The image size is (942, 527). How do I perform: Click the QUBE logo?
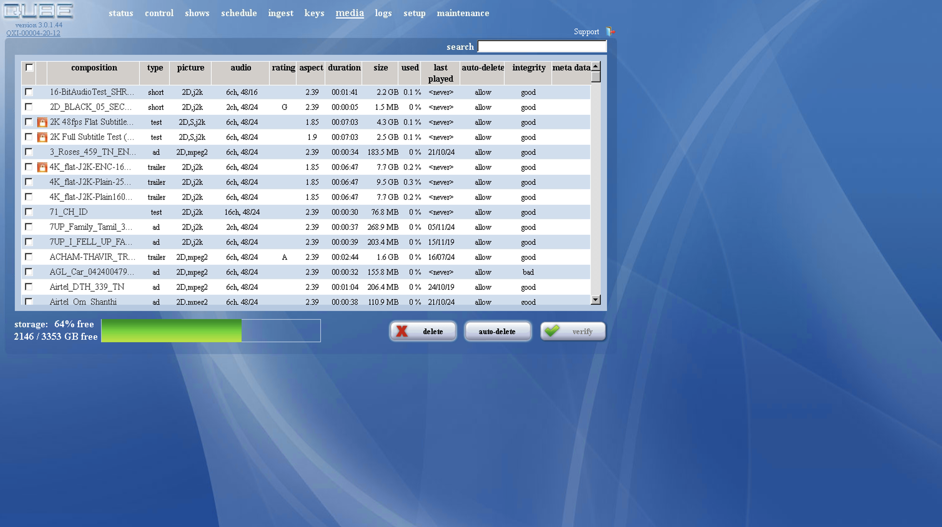tap(38, 11)
